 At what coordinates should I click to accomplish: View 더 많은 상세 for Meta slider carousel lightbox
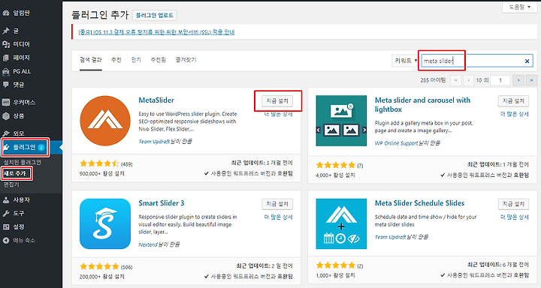coord(515,114)
